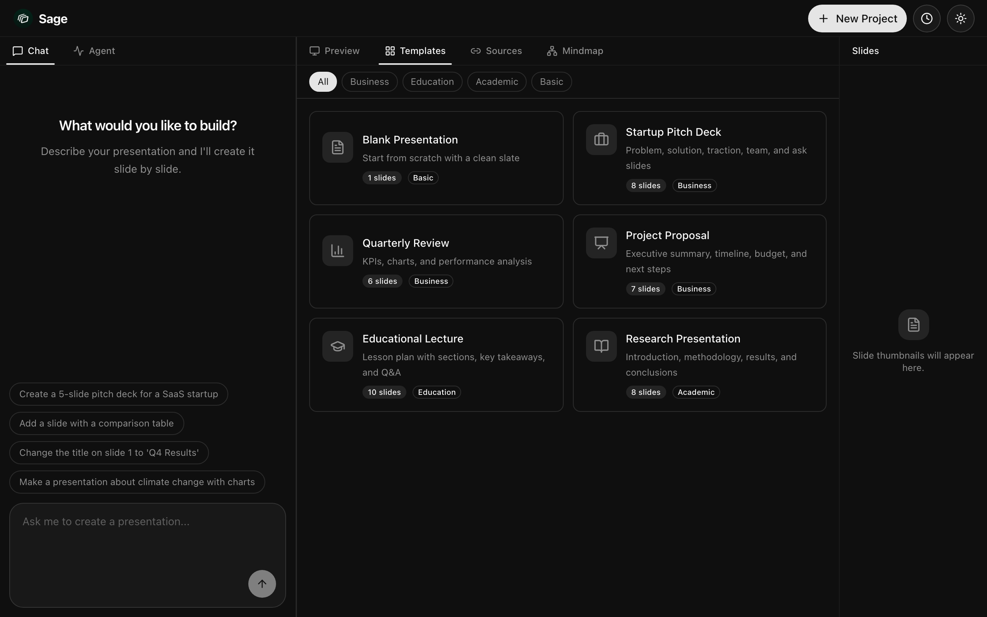Click the Quarterly Review bar chart icon

[x=337, y=251]
